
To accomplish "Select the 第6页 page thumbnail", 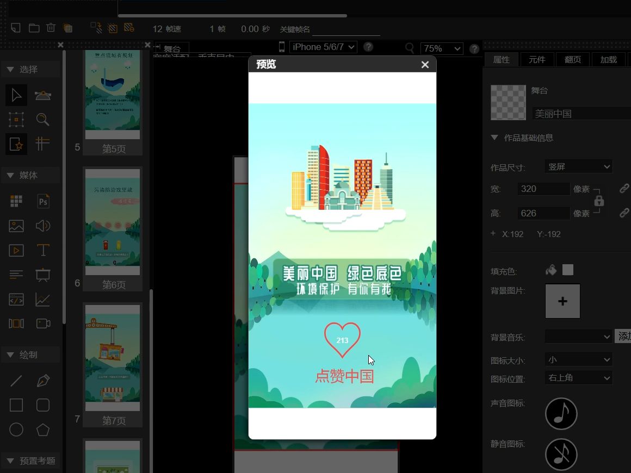I will pyautogui.click(x=113, y=228).
